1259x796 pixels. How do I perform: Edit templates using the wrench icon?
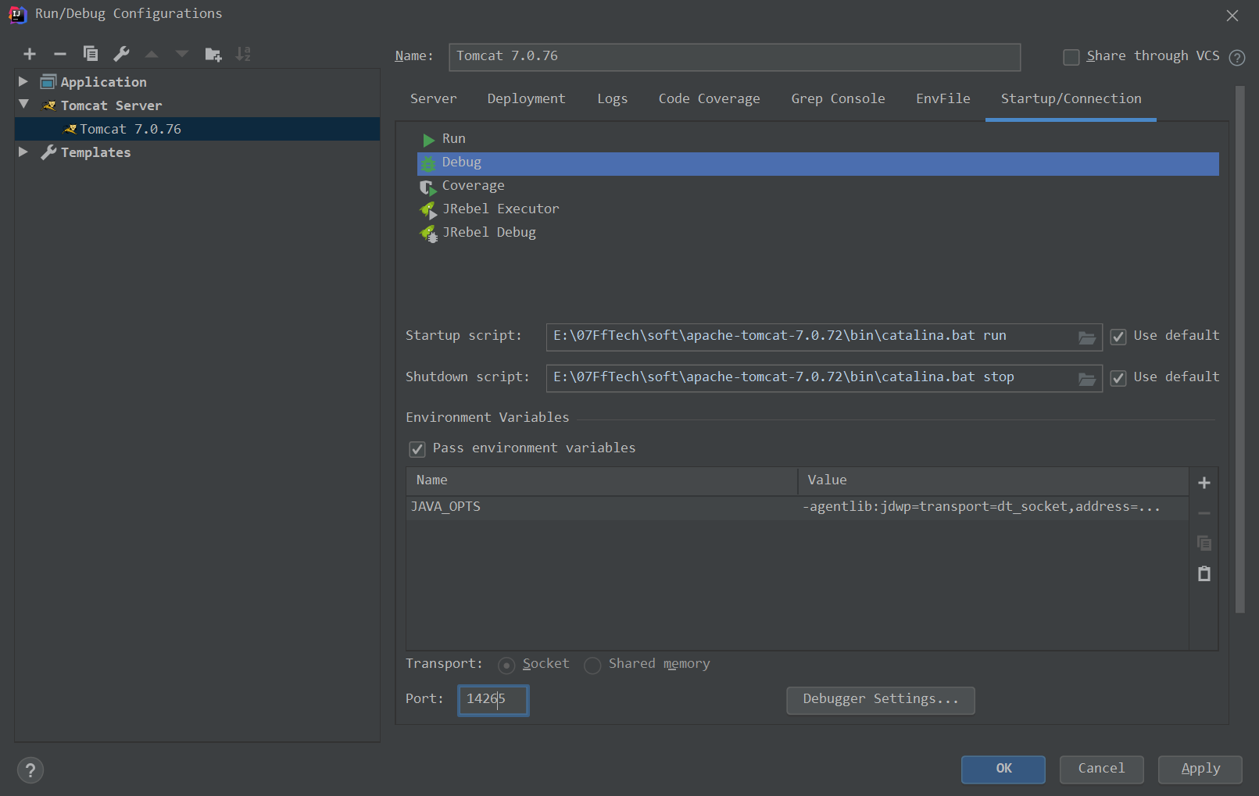pyautogui.click(x=121, y=54)
